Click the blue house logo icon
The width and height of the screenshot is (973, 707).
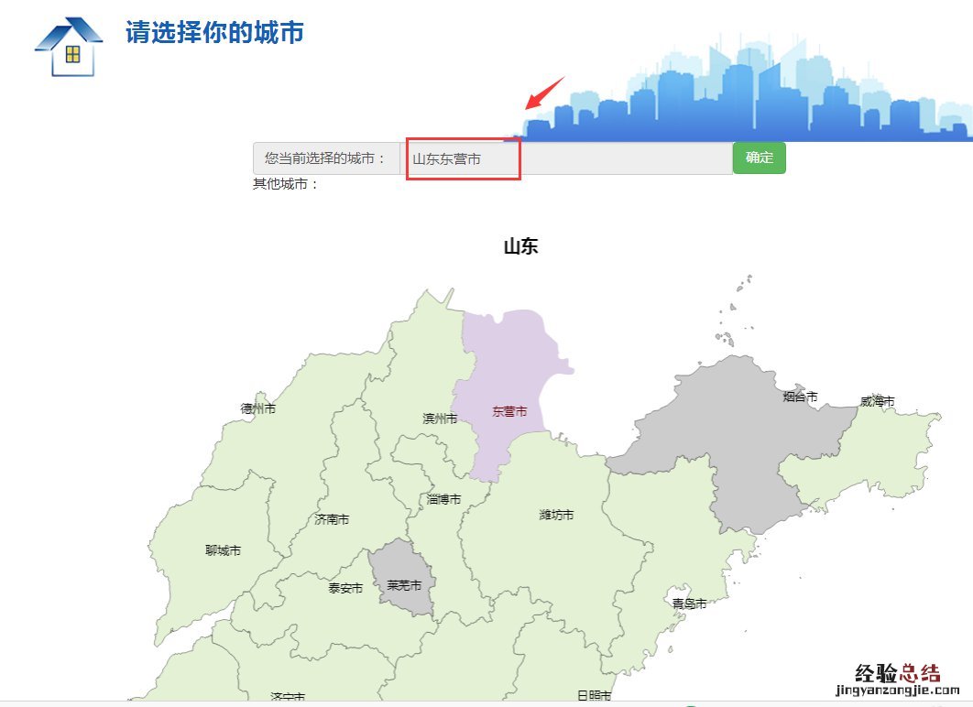pos(69,47)
